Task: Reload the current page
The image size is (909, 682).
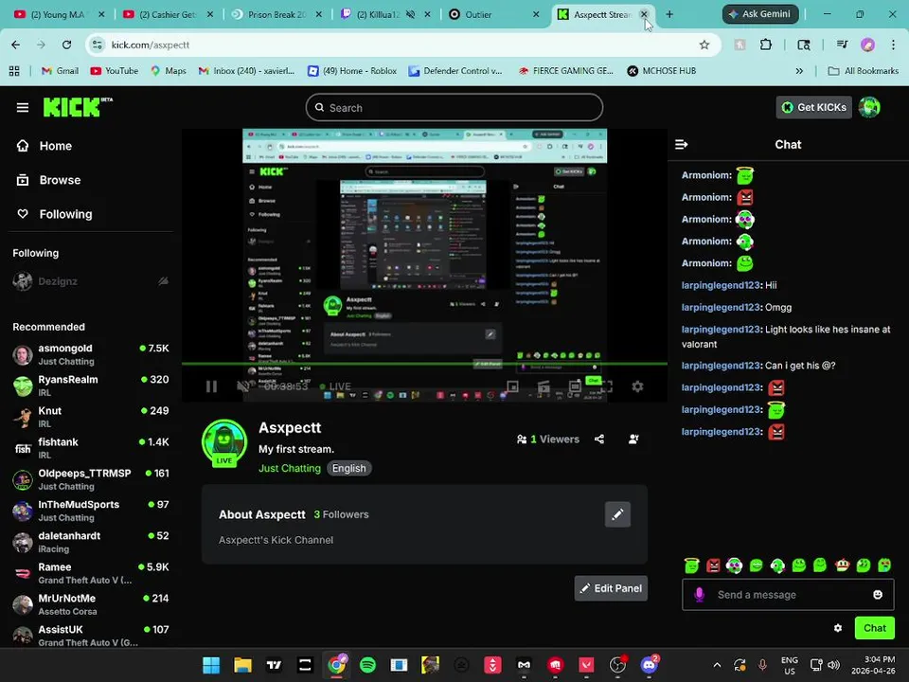Action: 66,45
